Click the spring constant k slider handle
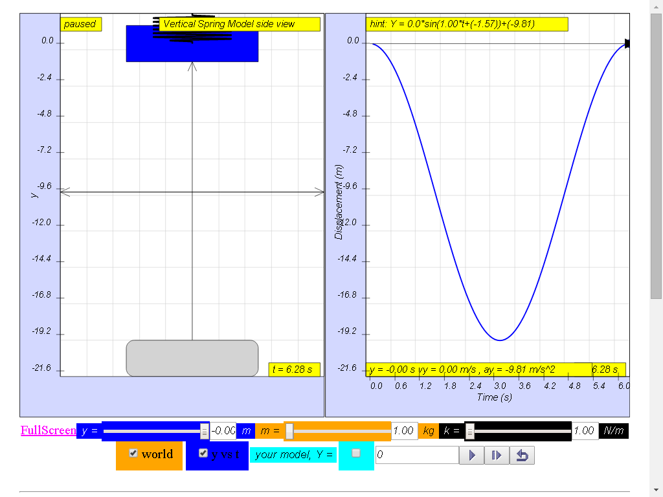Image resolution: width=663 pixels, height=497 pixels. 470,431
